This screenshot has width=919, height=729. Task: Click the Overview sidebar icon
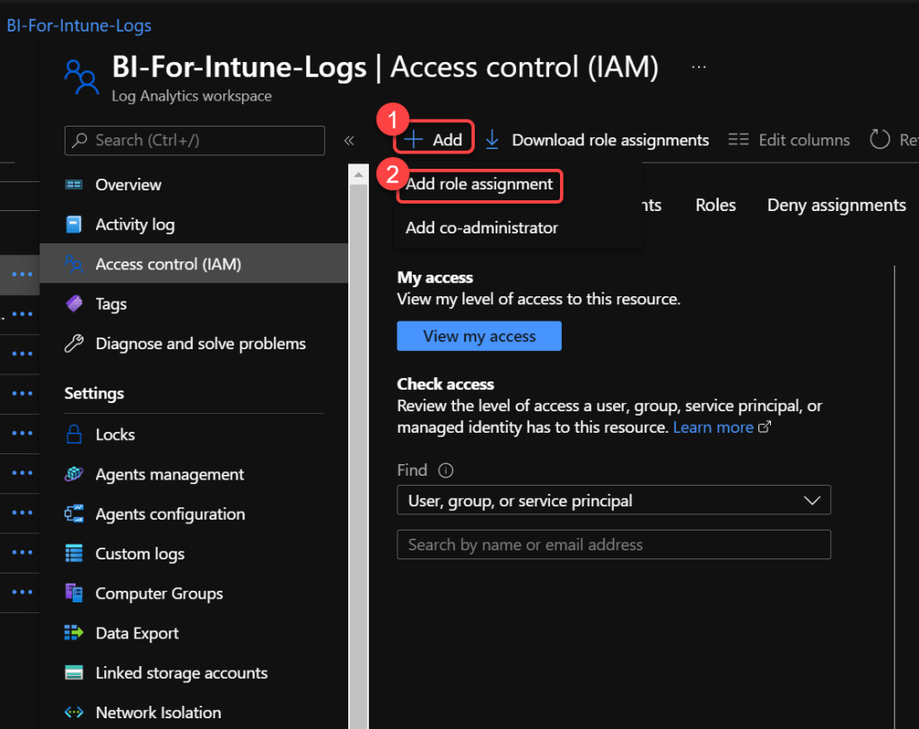[x=74, y=185]
